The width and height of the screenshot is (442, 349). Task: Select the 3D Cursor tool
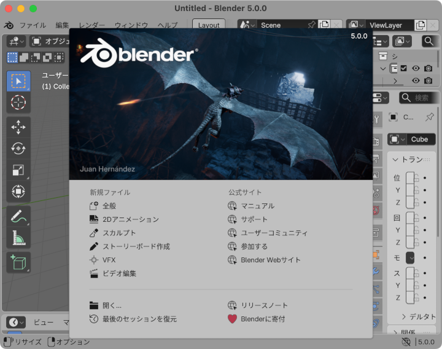coord(18,103)
